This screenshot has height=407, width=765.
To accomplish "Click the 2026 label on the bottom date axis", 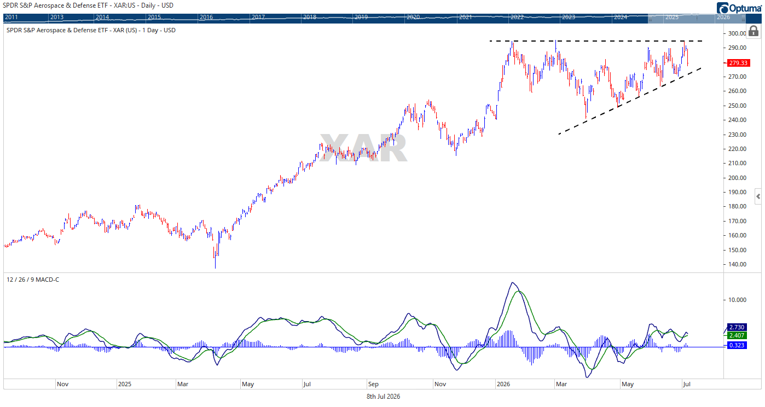I will click(x=502, y=385).
